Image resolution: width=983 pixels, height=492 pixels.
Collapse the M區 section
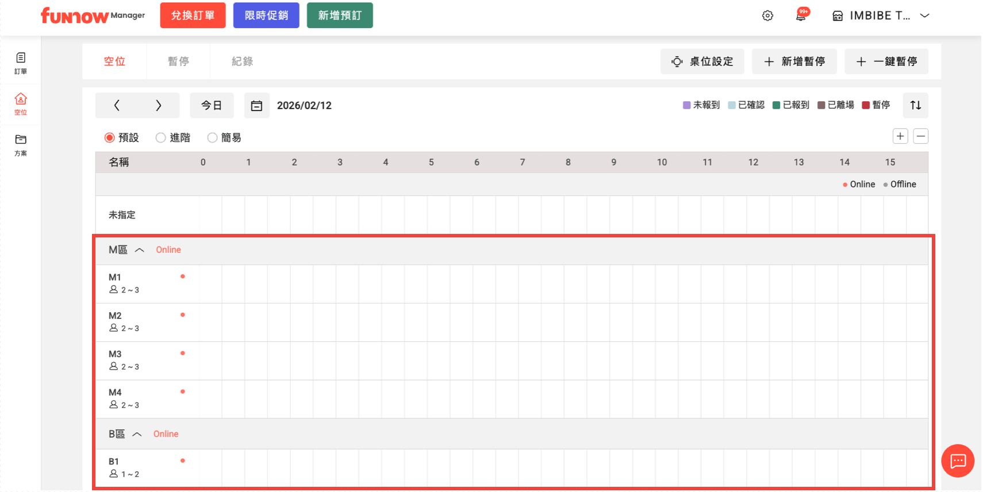click(x=139, y=250)
